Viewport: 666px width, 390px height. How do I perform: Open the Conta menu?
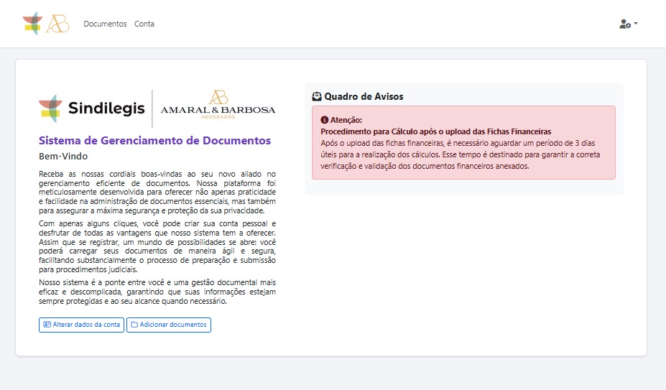[x=144, y=24]
